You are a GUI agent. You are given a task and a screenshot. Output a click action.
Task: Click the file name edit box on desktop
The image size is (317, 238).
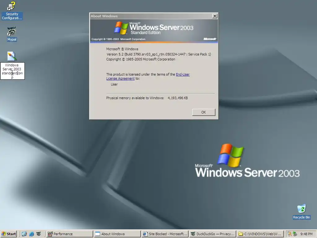pyautogui.click(x=12, y=71)
